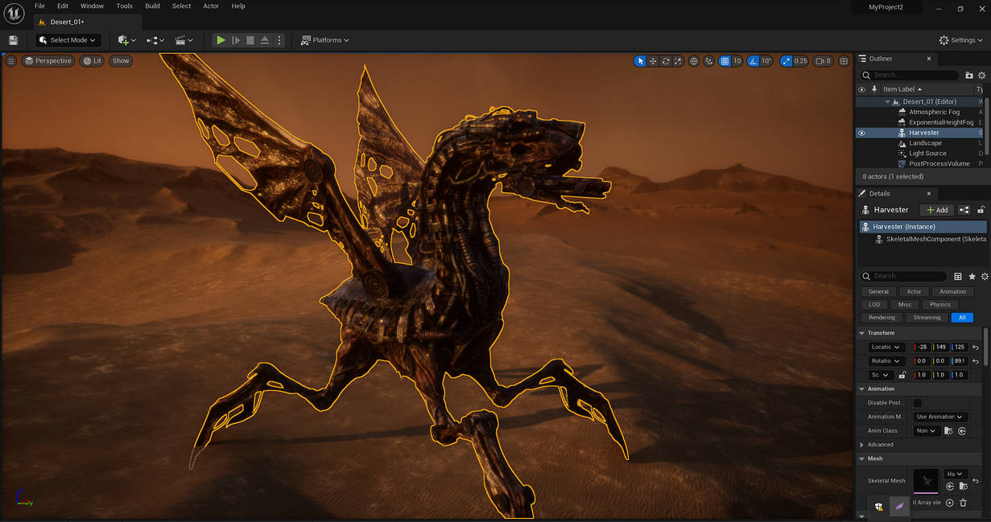Screen dimensions: 991x522
Task: Collapse the Desert_01 (Editor) tree item
Action: (887, 101)
